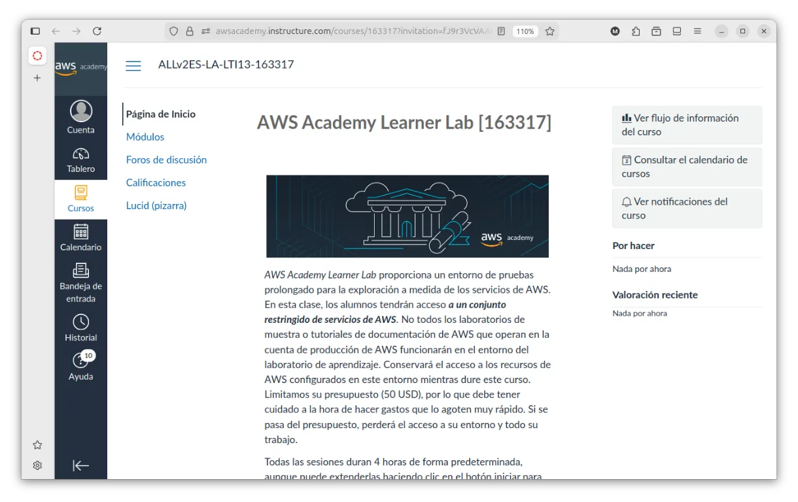Open the 110% zoom level indicator
The width and height of the screenshot is (798, 502).
point(525,31)
